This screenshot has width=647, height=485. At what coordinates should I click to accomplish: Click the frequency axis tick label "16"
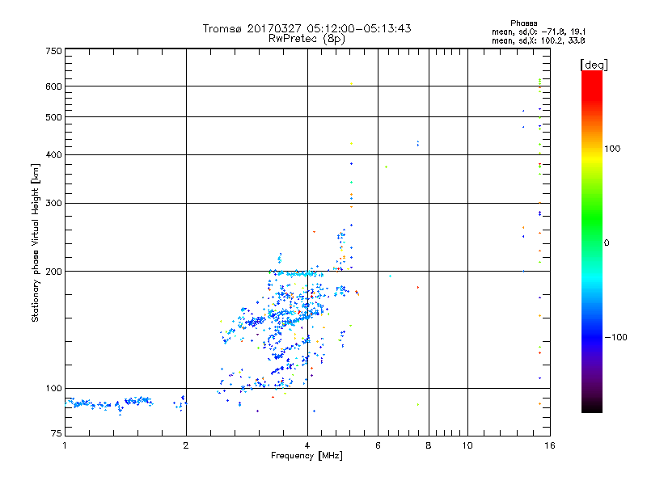[550, 445]
